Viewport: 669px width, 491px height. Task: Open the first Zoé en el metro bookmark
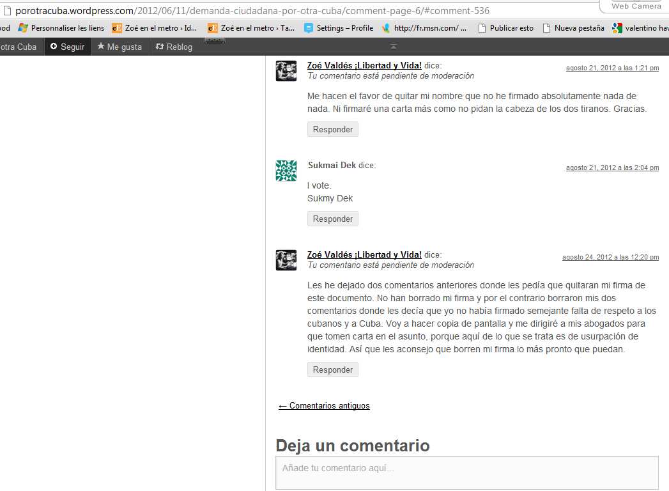click(x=155, y=28)
